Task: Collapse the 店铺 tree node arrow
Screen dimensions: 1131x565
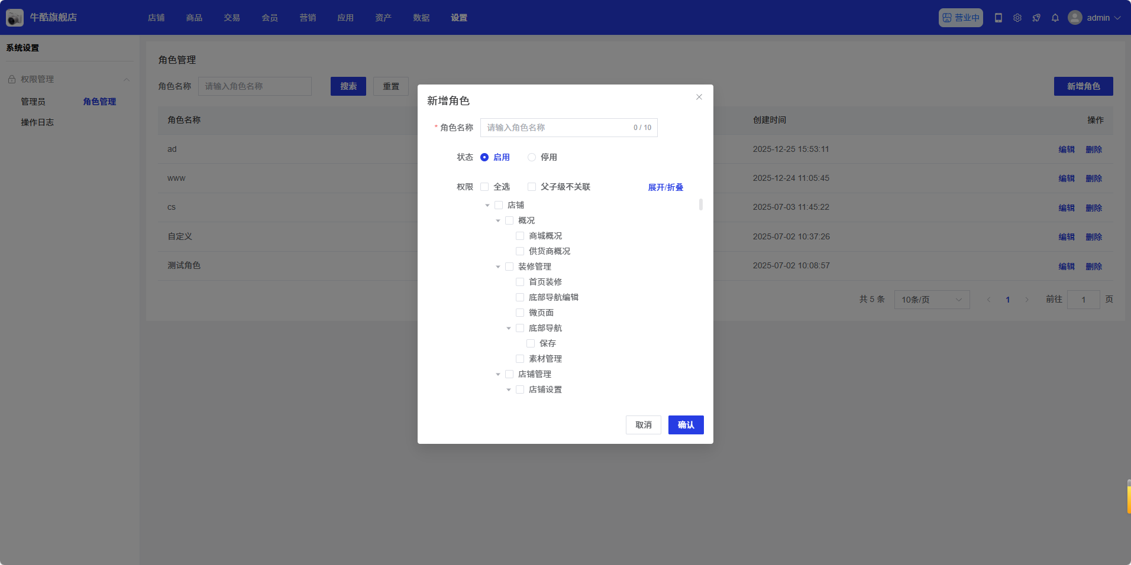Action: coord(487,205)
